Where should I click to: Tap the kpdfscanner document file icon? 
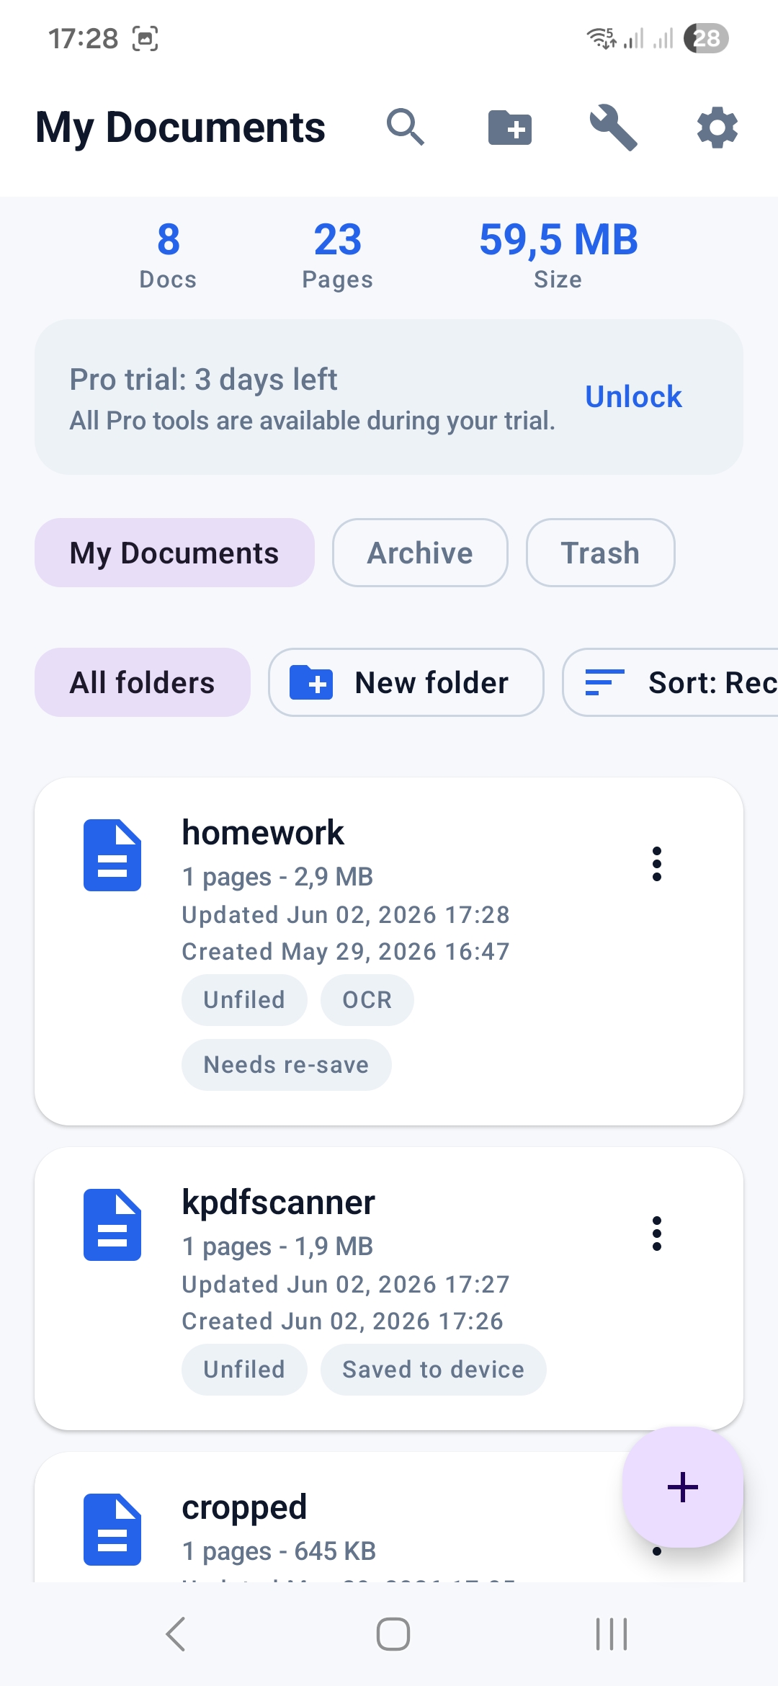coord(112,1225)
